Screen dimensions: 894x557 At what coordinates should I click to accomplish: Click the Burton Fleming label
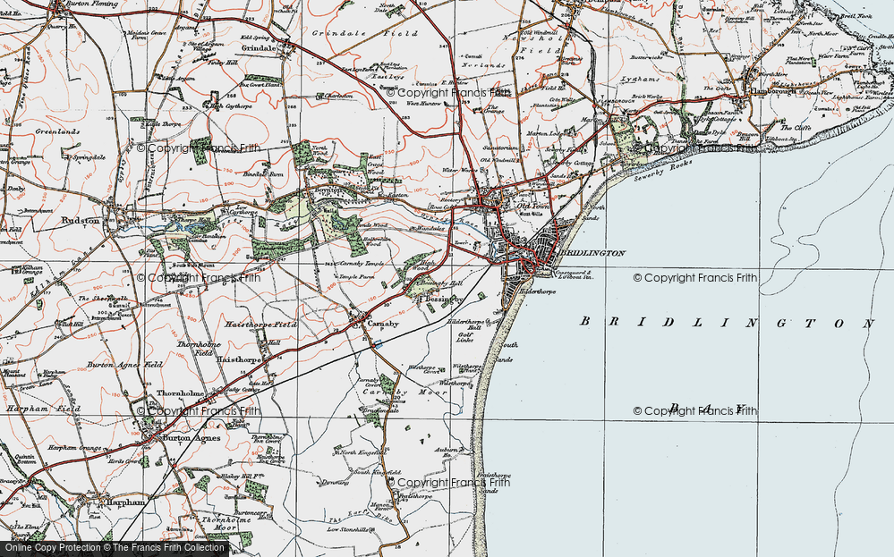92,4
